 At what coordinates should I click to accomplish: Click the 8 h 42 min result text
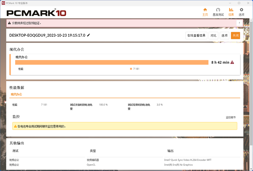[x=220, y=62]
